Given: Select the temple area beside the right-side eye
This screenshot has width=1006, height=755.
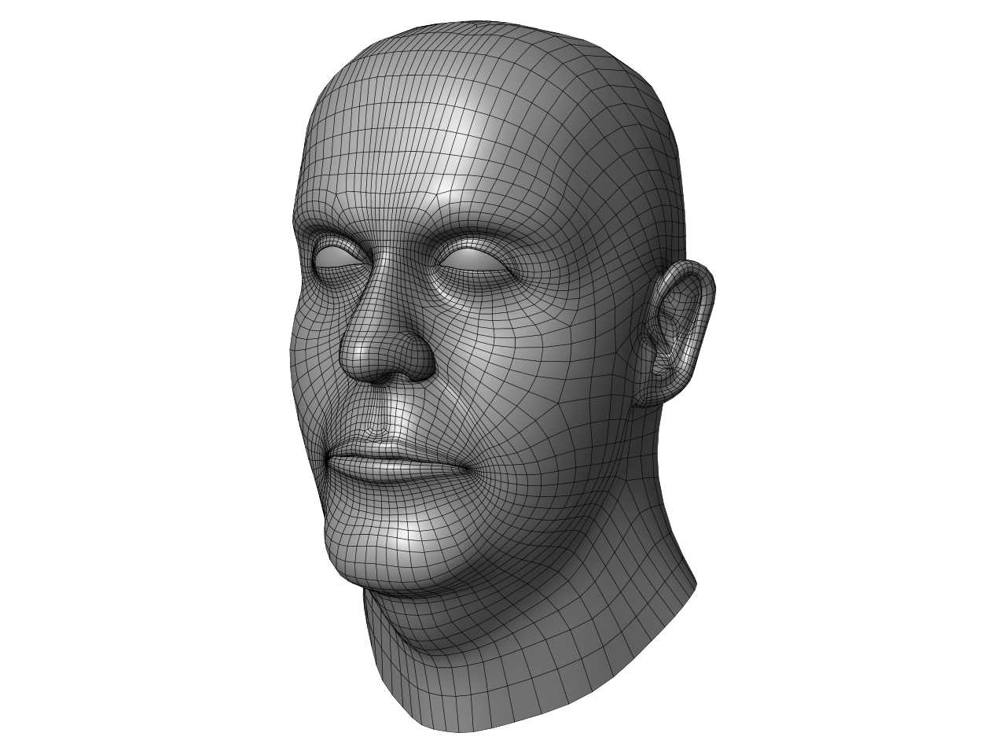Looking at the screenshot, I should (x=582, y=244).
